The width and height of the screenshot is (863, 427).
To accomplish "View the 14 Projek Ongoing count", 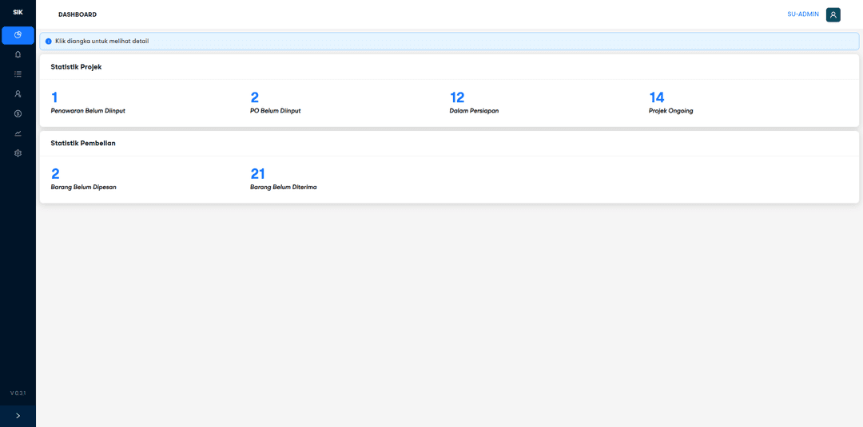I will [x=656, y=97].
